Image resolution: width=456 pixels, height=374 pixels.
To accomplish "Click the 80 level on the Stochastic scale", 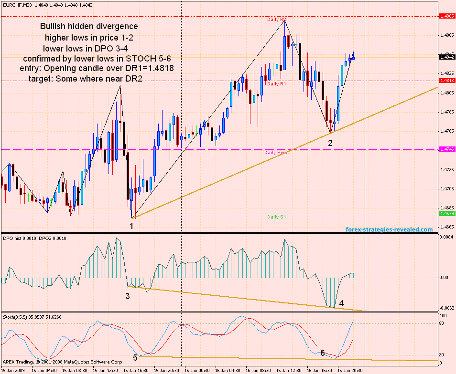I will 442,323.
